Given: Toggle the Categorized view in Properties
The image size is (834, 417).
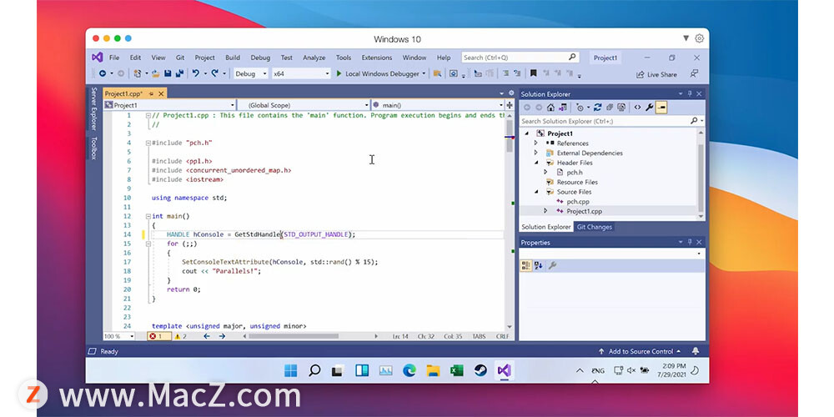Looking at the screenshot, I should pos(525,265).
